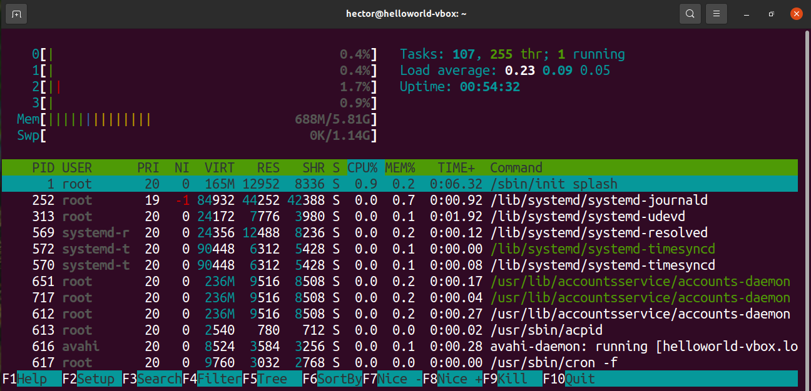Sort by the MEM% column header

coord(400,168)
